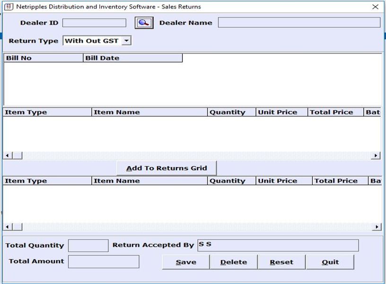Click the Save button
386x284 pixels.
tap(186, 262)
